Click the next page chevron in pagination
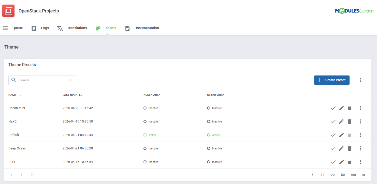 [x=32, y=175]
